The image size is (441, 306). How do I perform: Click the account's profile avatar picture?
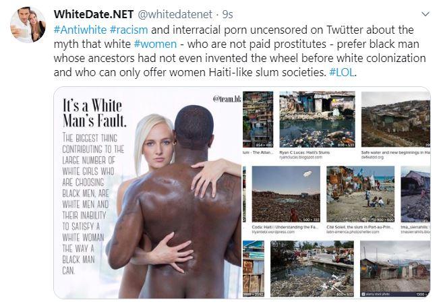tap(28, 25)
